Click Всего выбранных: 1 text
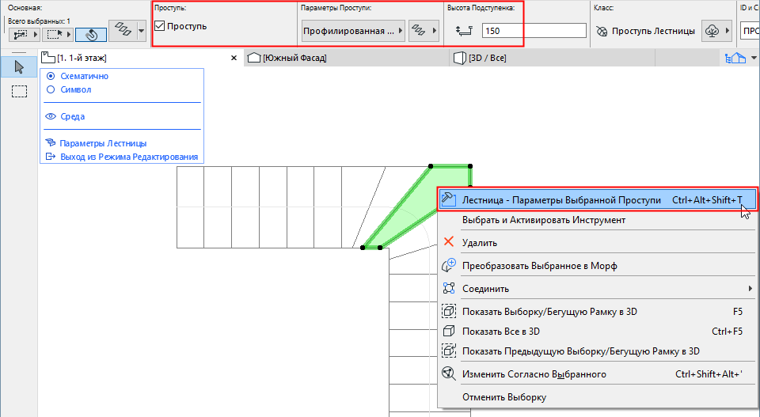Image resolution: width=760 pixels, height=417 pixels. (x=40, y=21)
